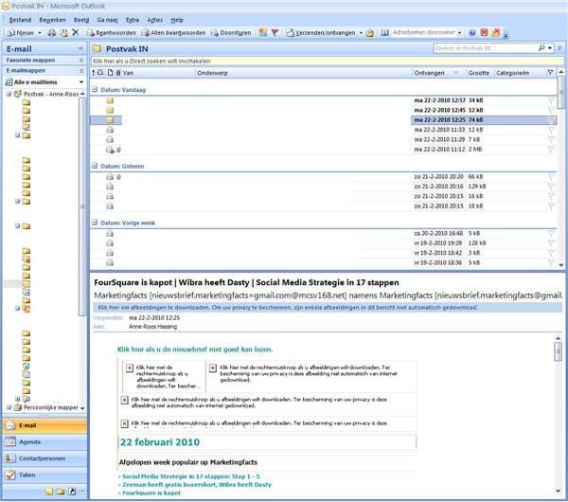Click the yellow Direct zoeken inschakelen bar

[328, 61]
